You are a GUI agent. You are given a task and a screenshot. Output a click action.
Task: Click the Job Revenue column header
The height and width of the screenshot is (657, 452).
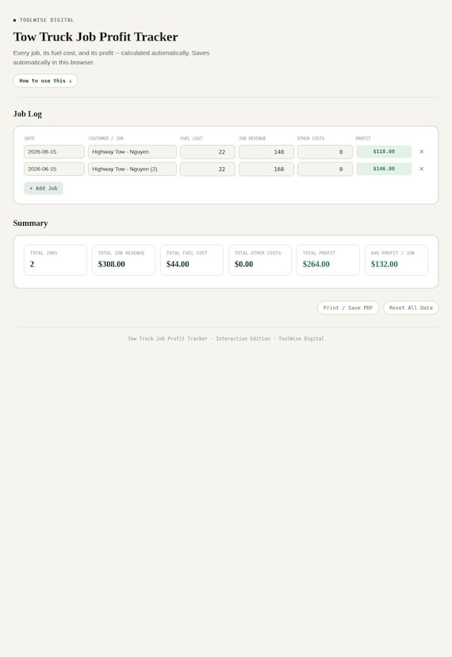pos(252,138)
